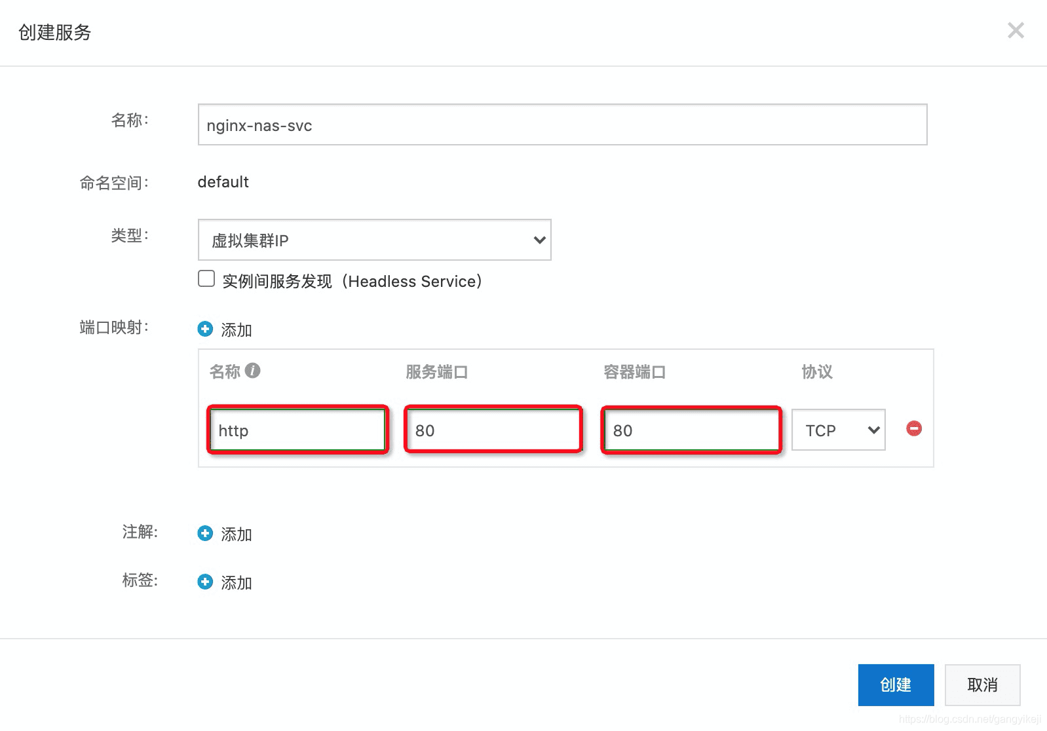Toggle the Headless Service checkbox
Image resolution: width=1047 pixels, height=731 pixels.
pyautogui.click(x=206, y=278)
